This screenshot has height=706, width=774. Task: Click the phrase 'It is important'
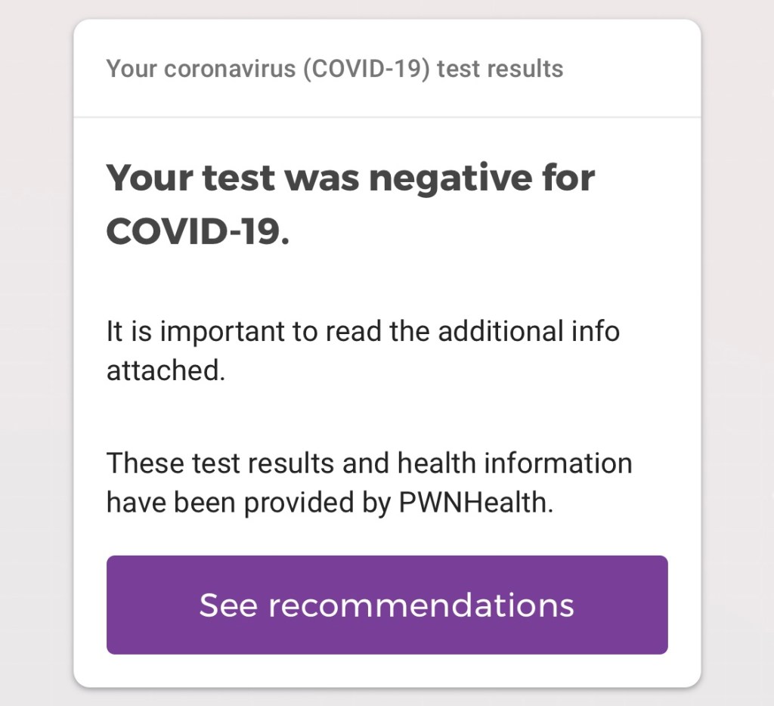(x=197, y=332)
